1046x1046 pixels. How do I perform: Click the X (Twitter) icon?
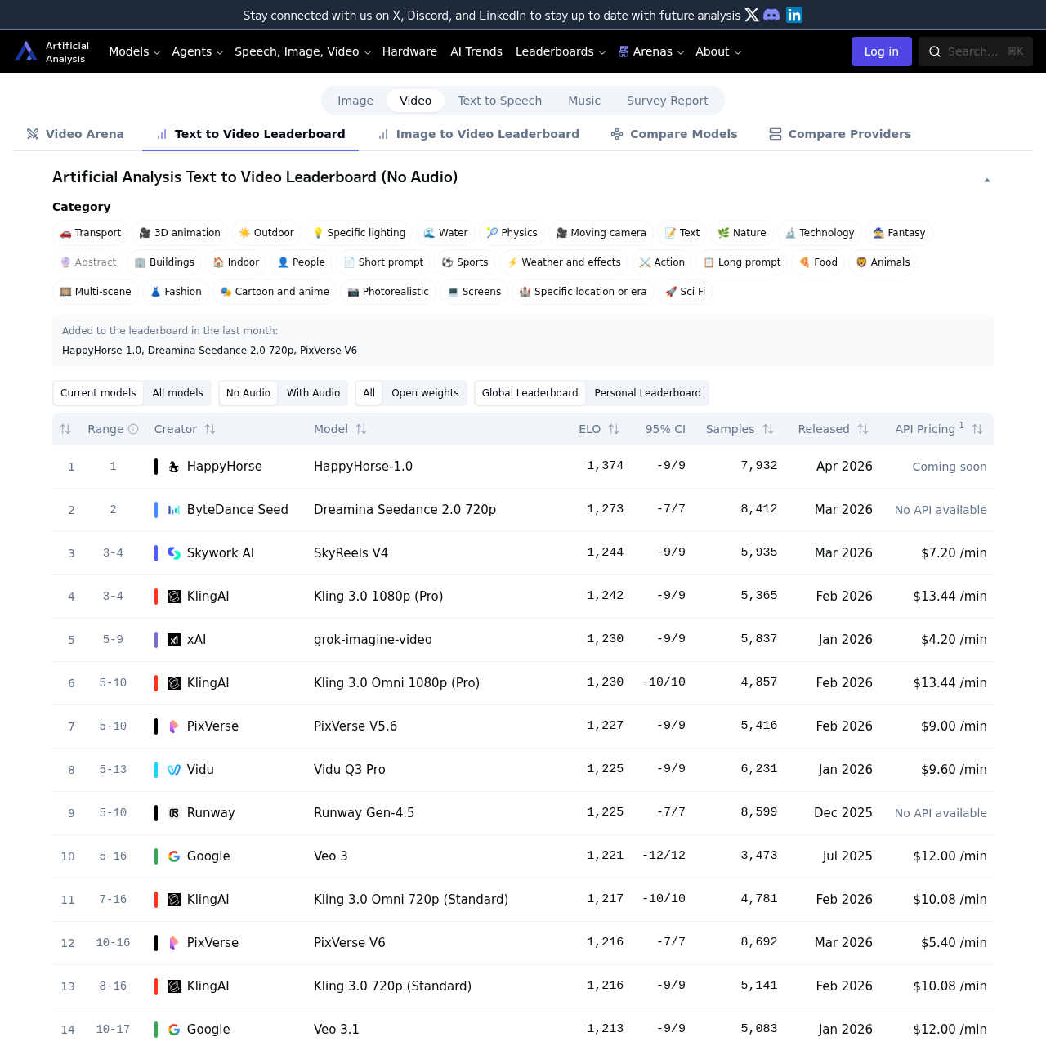750,14
